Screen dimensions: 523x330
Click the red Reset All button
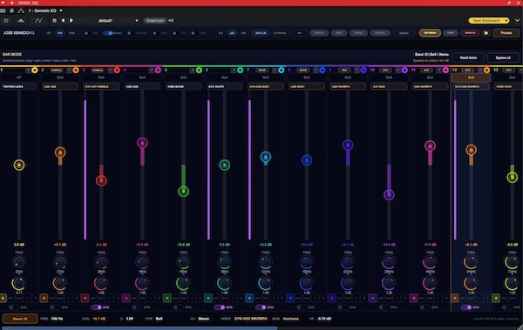tap(470, 33)
